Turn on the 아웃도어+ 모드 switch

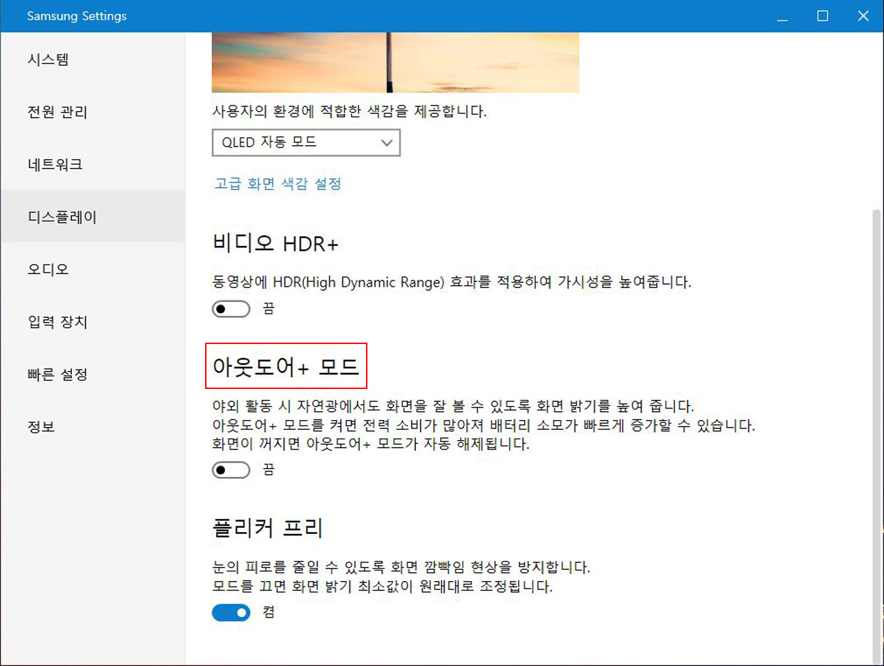(x=231, y=470)
